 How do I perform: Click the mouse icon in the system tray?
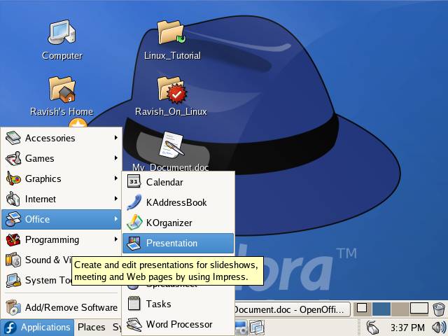pyautogui.click(x=372, y=327)
